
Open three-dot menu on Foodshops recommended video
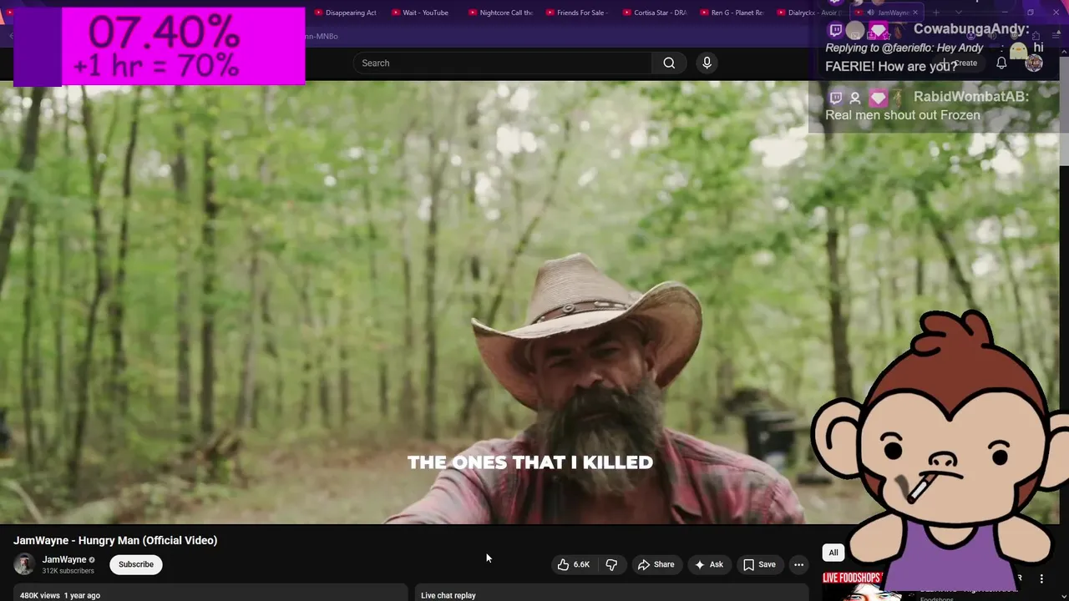tap(1041, 578)
